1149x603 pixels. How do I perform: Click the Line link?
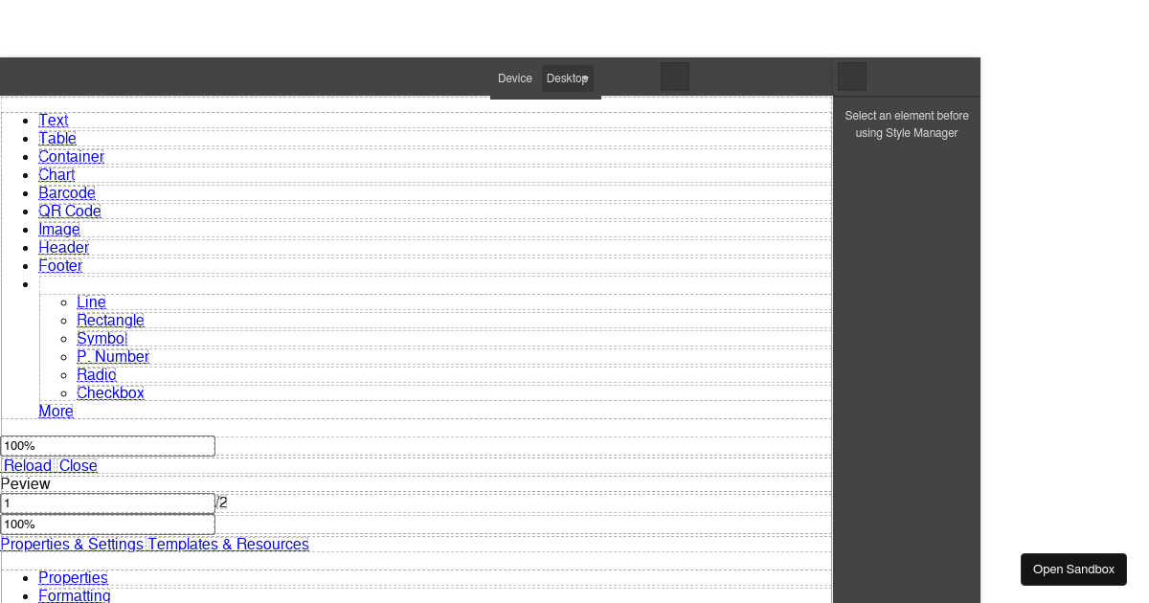pyautogui.click(x=91, y=302)
